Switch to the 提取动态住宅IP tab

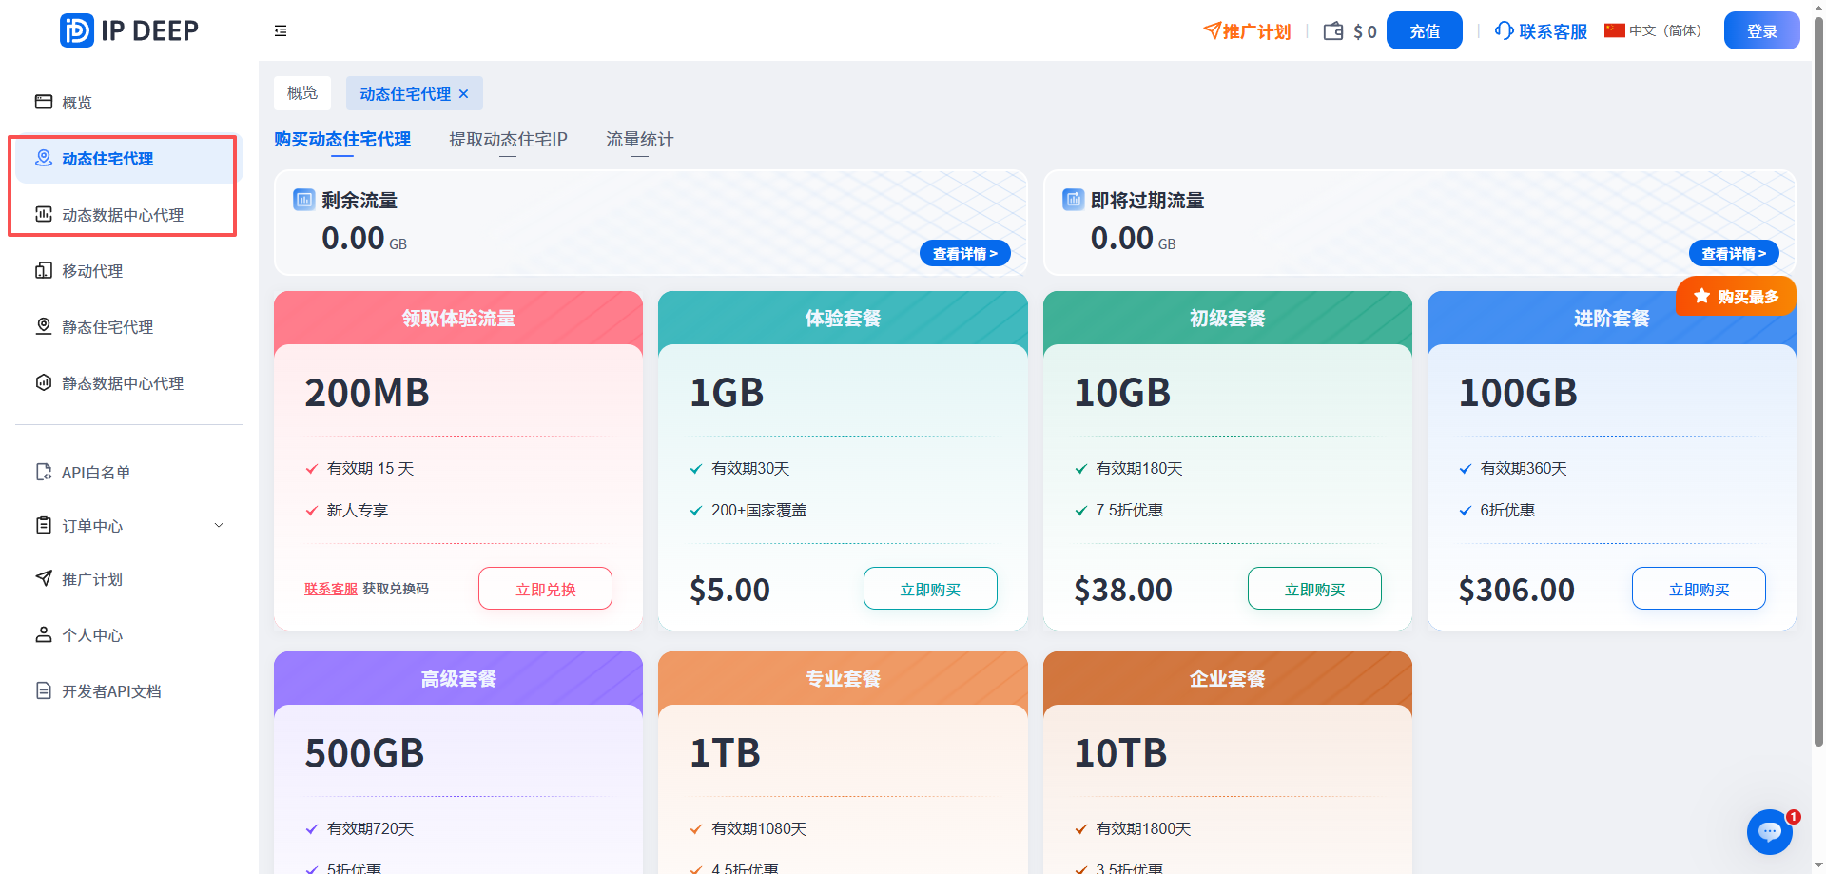508,139
